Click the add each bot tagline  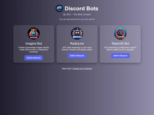click(x=77, y=19)
